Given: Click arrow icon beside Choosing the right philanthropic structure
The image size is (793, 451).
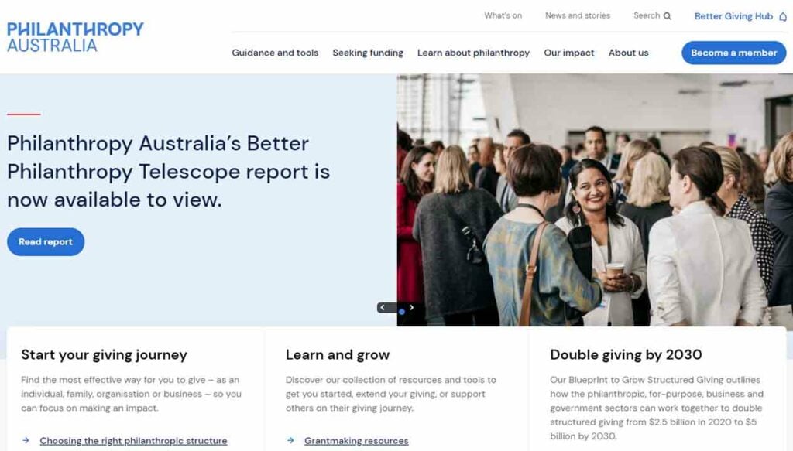Looking at the screenshot, I should point(26,440).
